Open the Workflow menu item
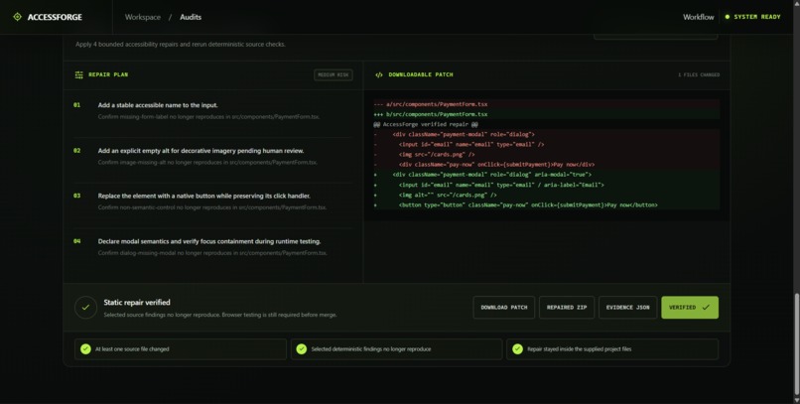800x404 pixels. pyautogui.click(x=698, y=17)
